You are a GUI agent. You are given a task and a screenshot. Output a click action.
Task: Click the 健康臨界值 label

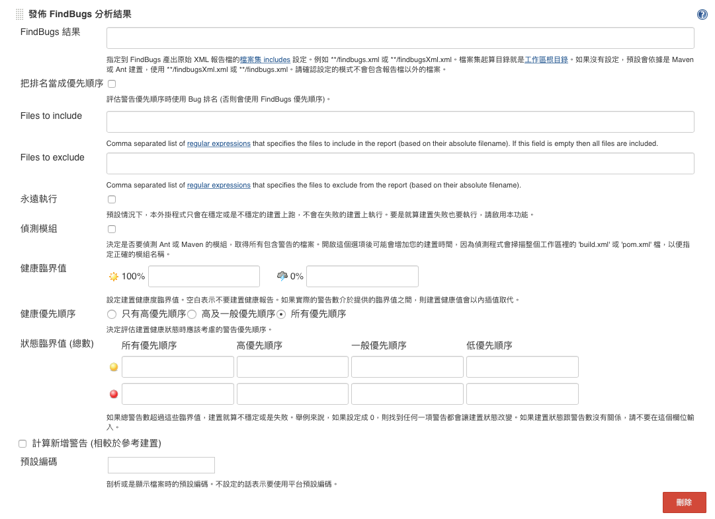[43, 268]
